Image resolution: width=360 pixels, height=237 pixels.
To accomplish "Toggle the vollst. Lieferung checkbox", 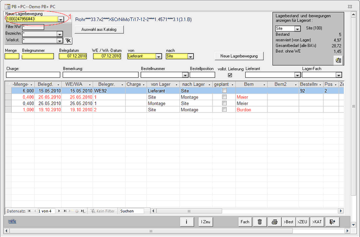I will click(229, 75).
